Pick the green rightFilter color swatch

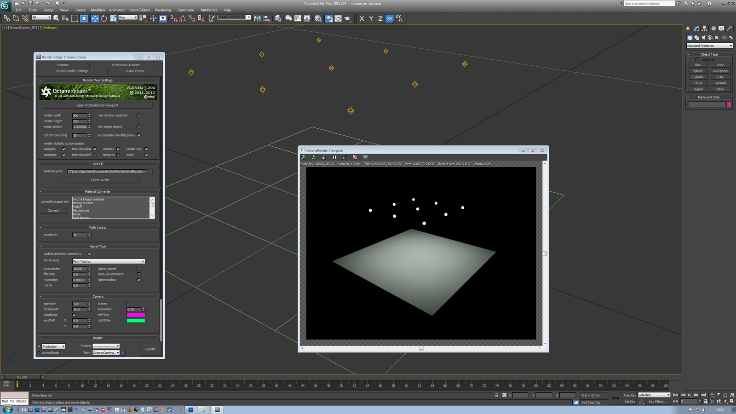[136, 321]
